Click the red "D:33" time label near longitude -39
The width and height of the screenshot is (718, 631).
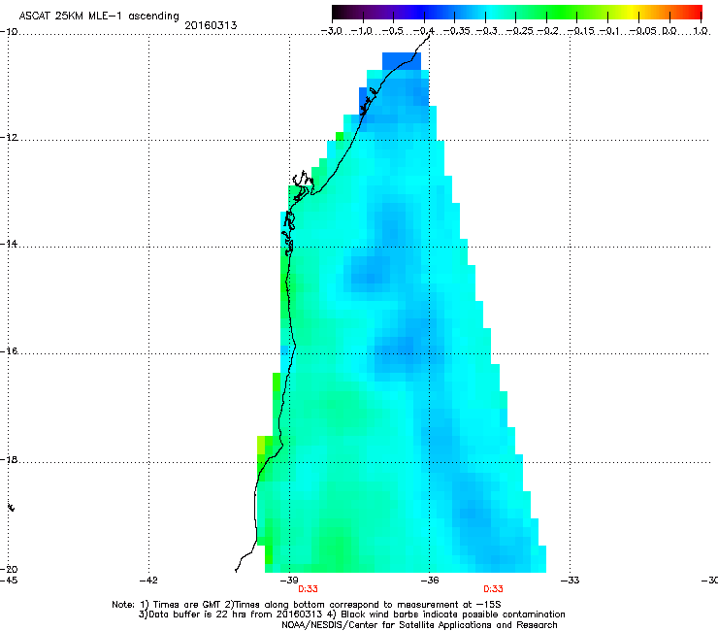[308, 589]
